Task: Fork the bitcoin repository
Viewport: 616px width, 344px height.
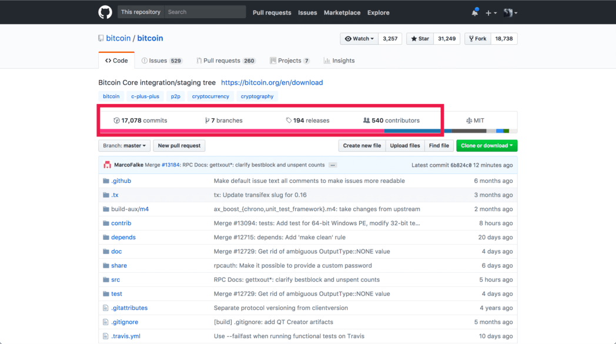Action: [x=478, y=39]
